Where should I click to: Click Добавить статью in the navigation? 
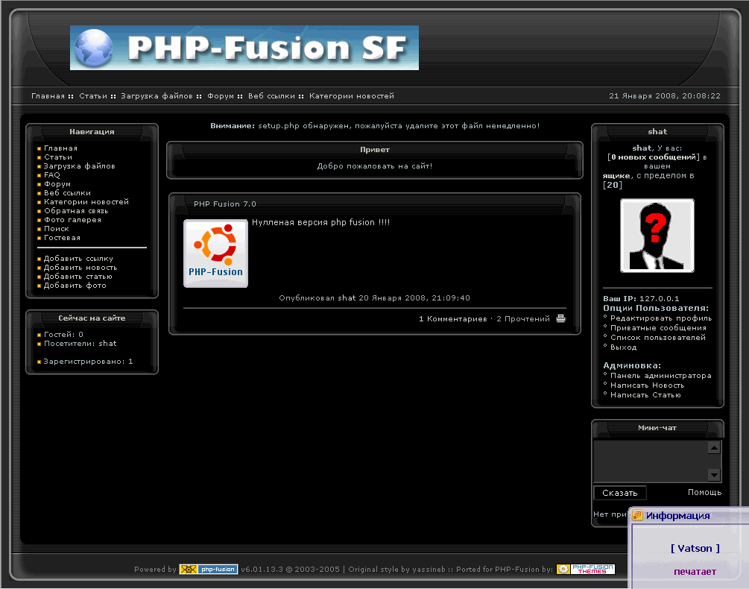tap(78, 277)
